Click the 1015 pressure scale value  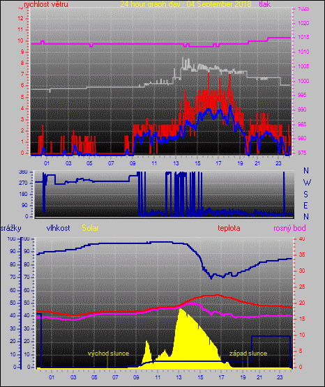coord(303,38)
